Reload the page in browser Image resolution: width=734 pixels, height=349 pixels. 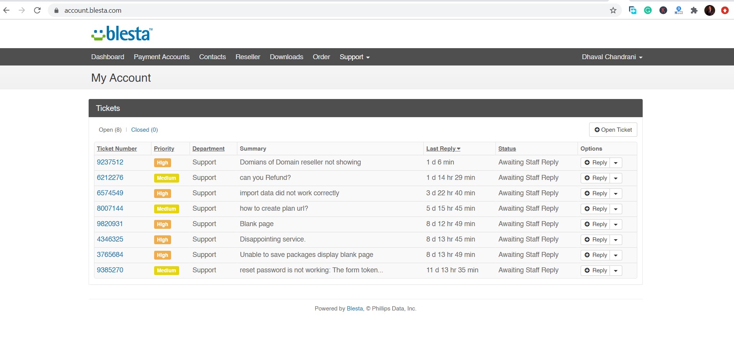point(37,10)
